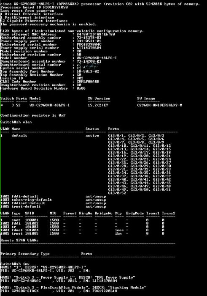Click the VLAN Name column header

(16, 129)
